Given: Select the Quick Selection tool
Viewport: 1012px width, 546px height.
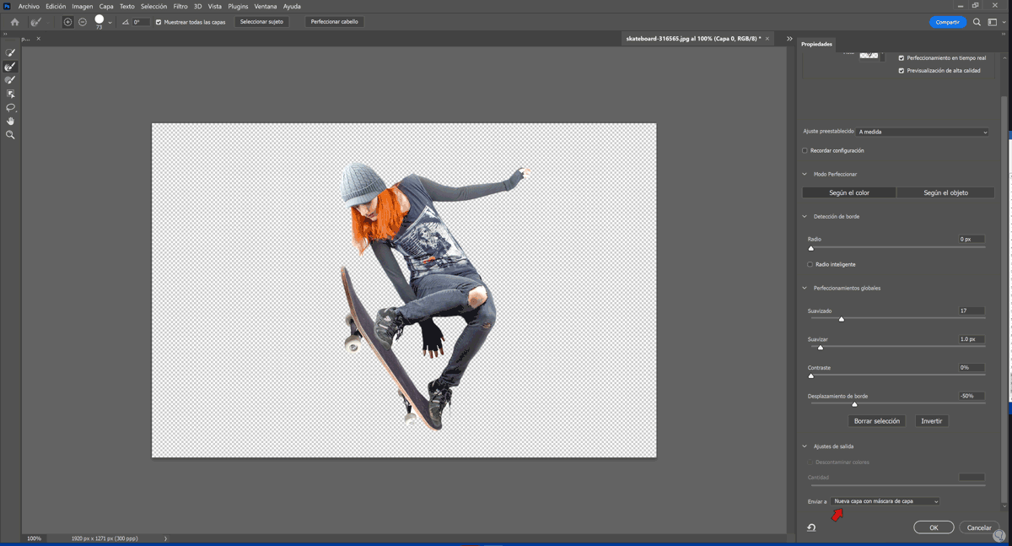Looking at the screenshot, I should (x=10, y=53).
